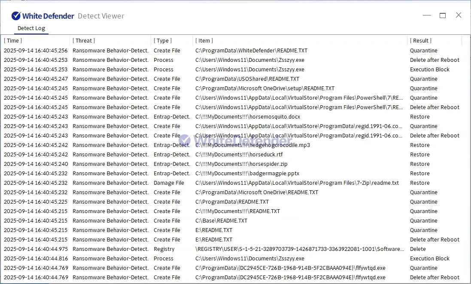The height and width of the screenshot is (284, 471).
Task: Click the Item column header
Action: 204,41
